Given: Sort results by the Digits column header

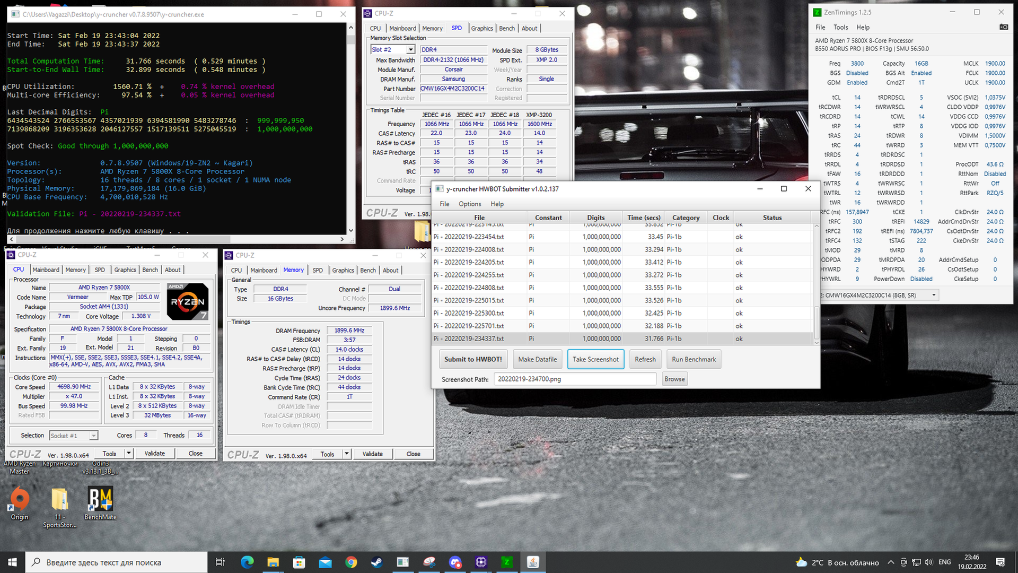Looking at the screenshot, I should coord(596,218).
